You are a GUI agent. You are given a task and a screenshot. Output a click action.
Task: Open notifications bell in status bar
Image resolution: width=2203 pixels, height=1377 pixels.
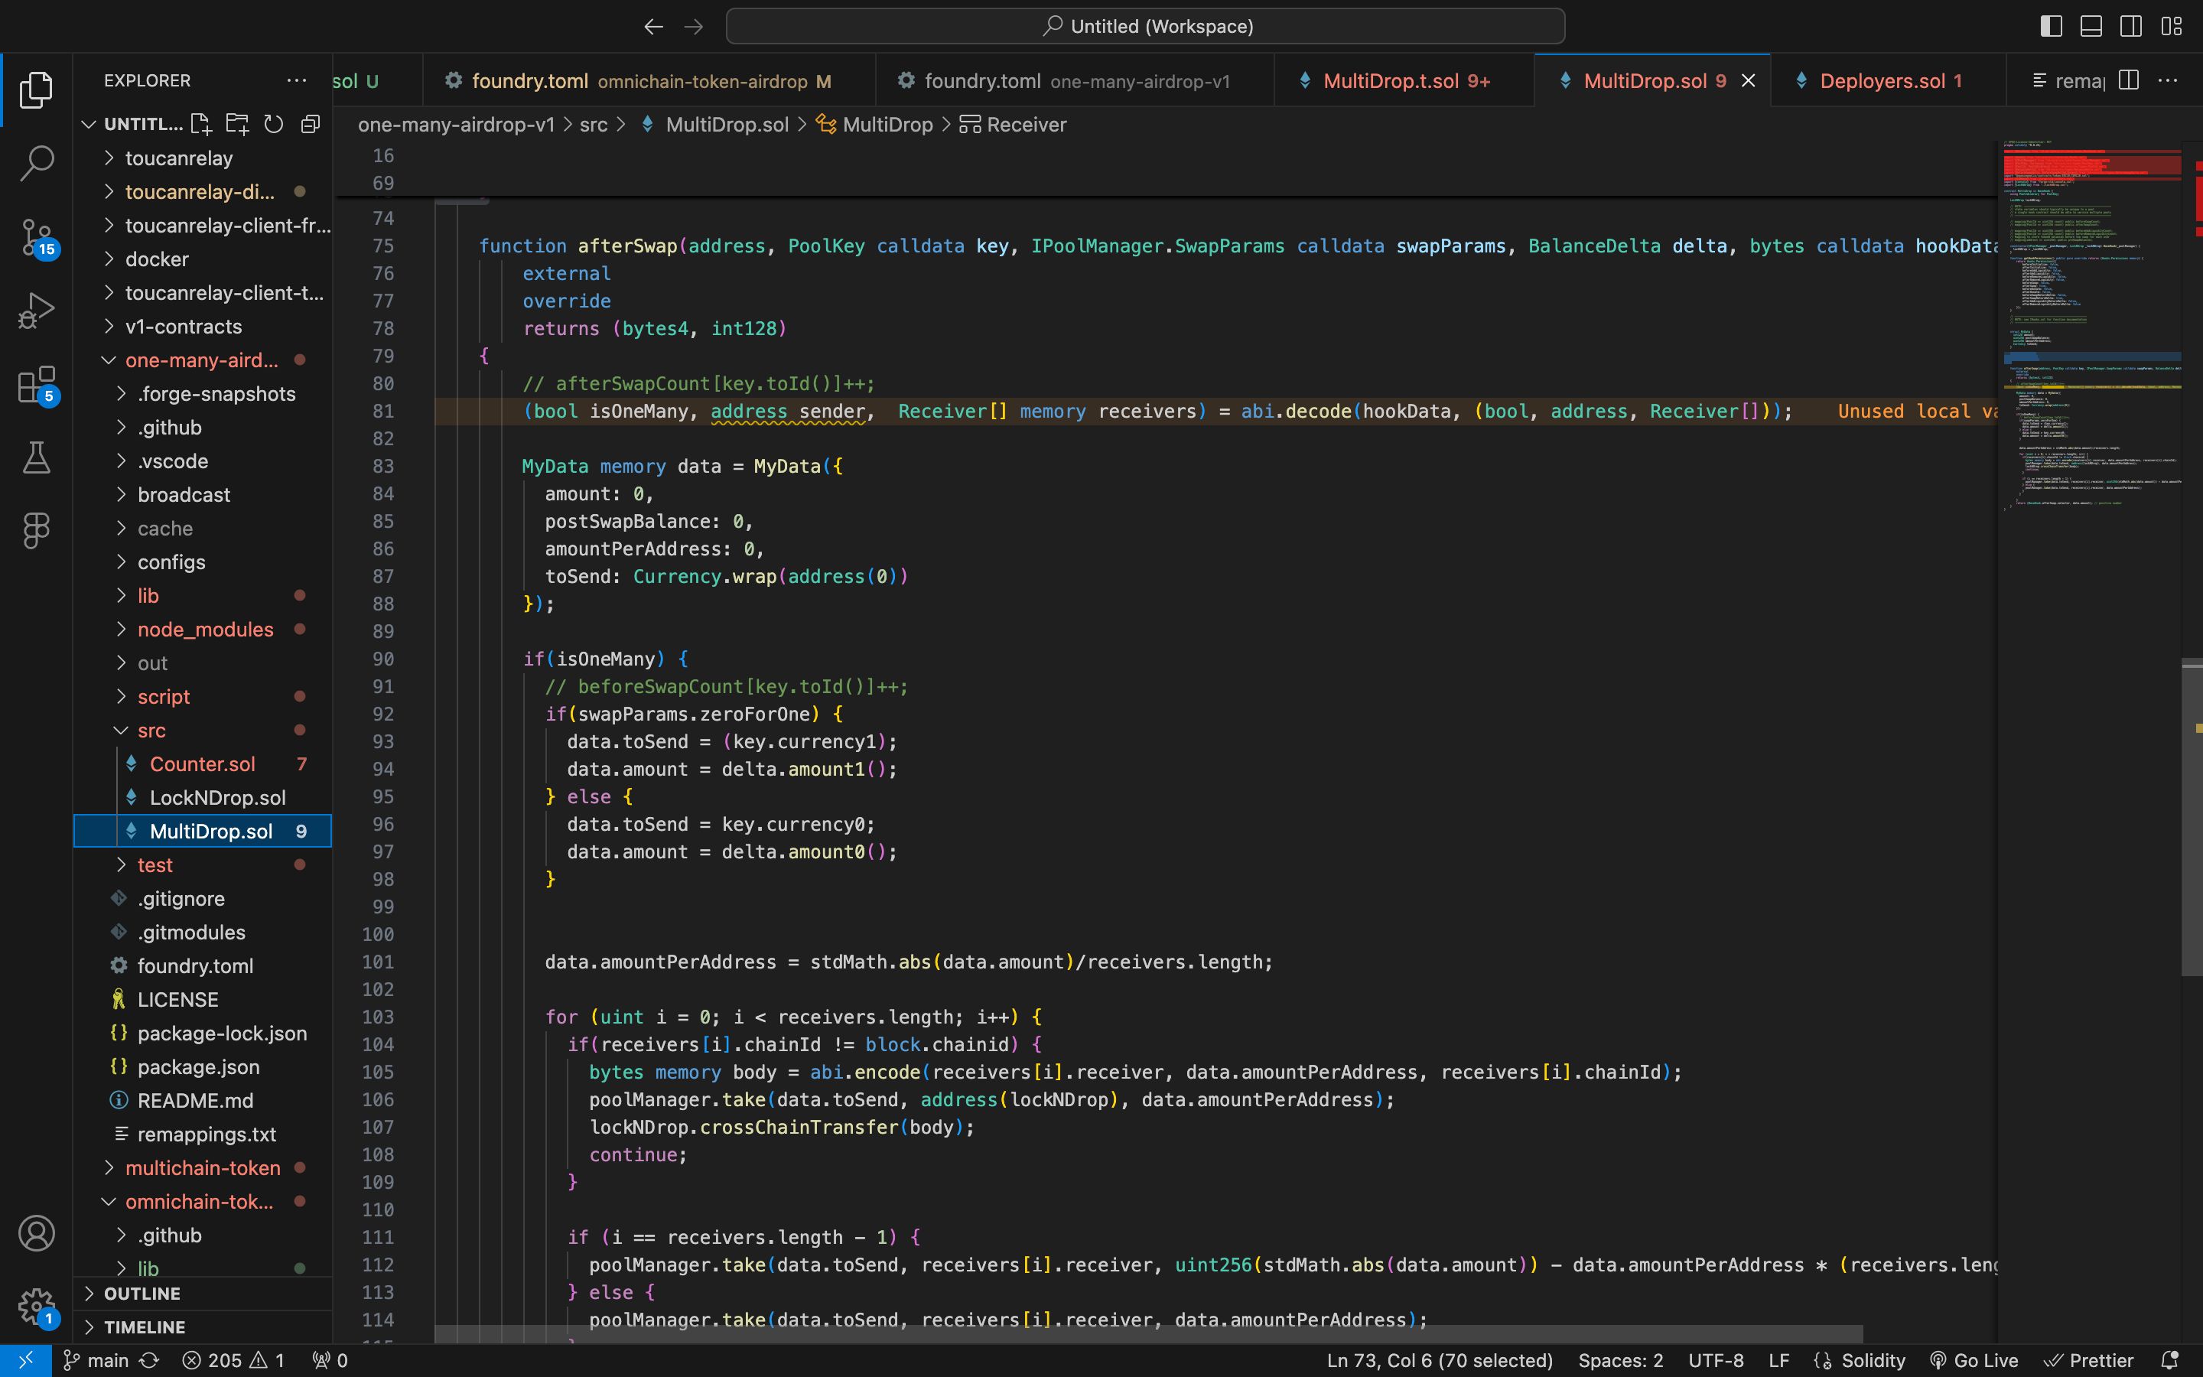(2171, 1361)
